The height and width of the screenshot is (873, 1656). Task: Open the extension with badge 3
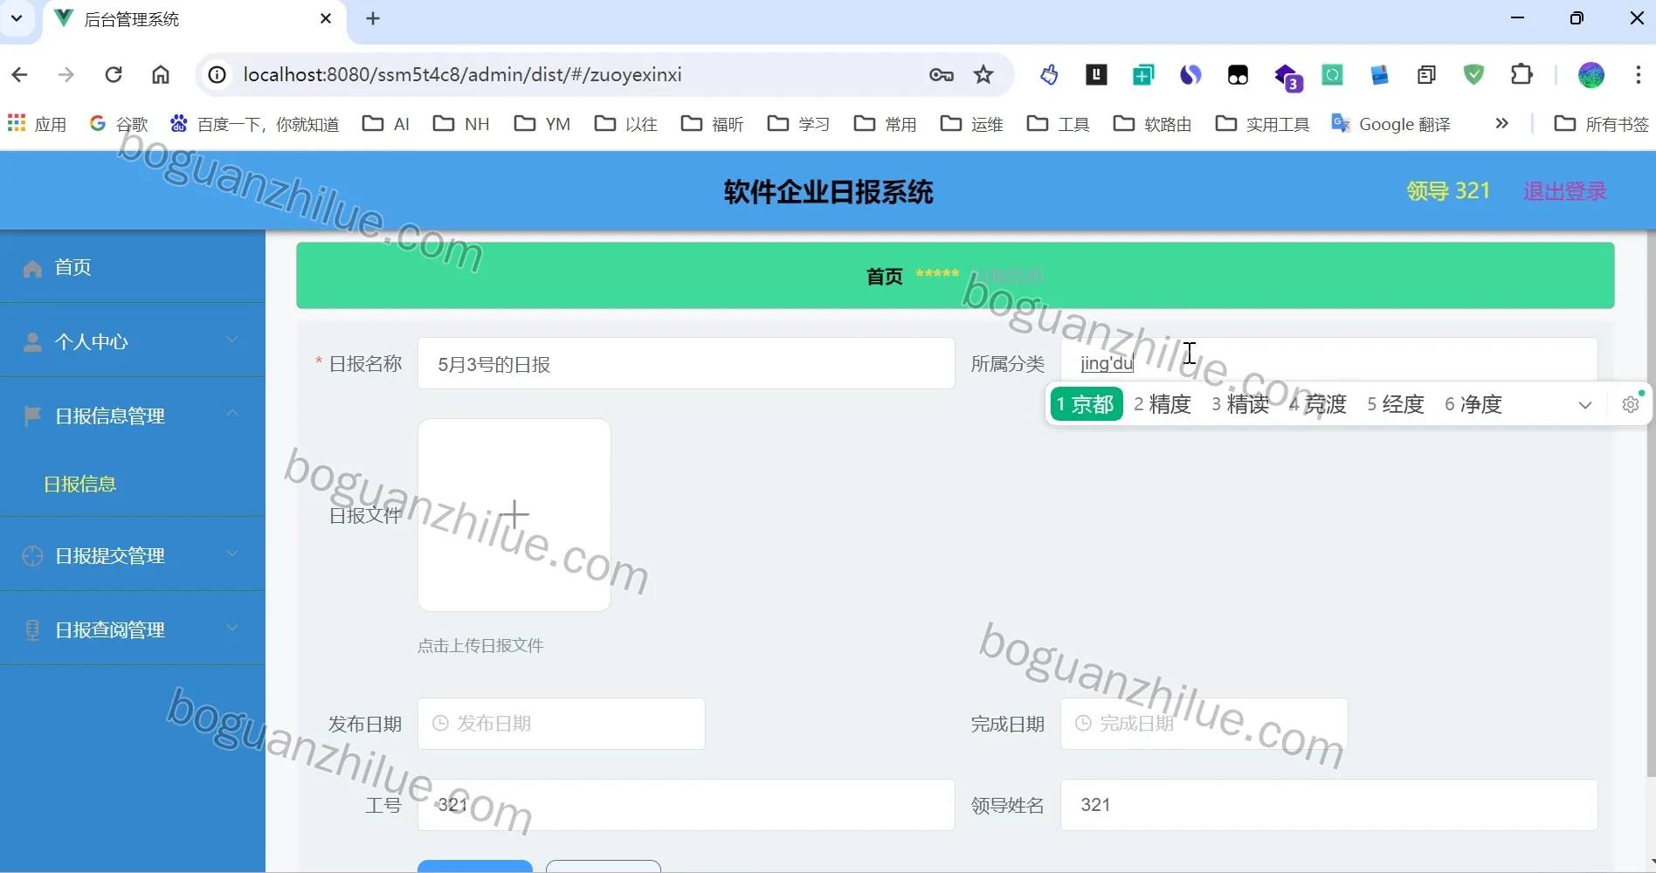[x=1287, y=77]
